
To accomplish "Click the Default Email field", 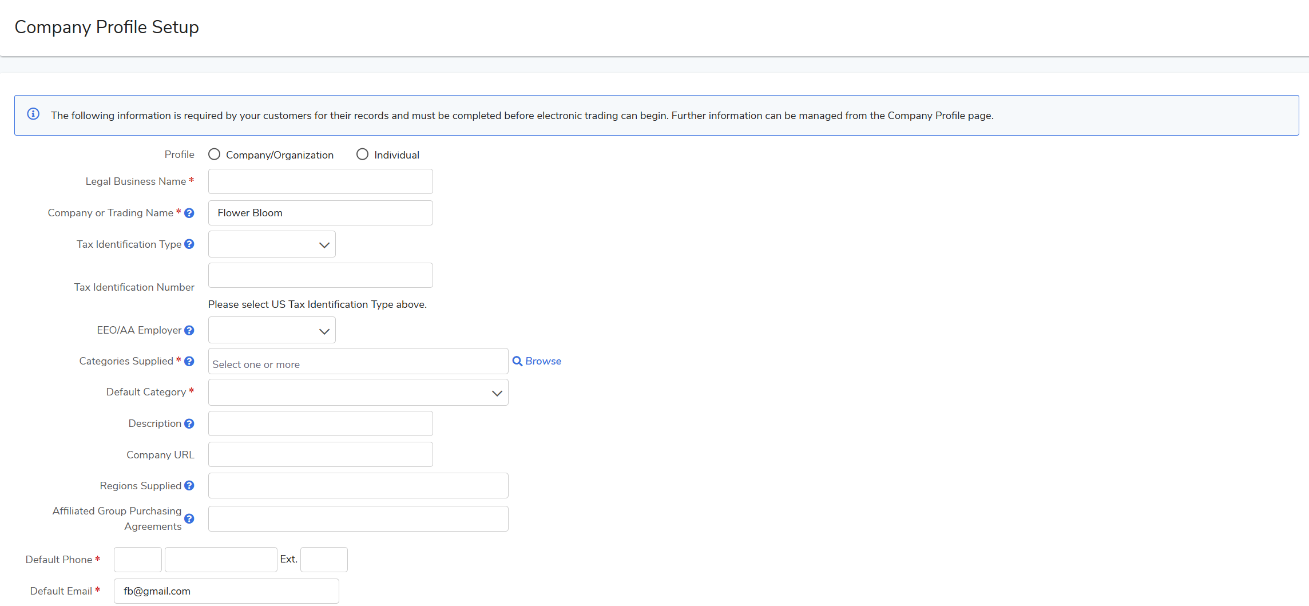I will tap(227, 591).
